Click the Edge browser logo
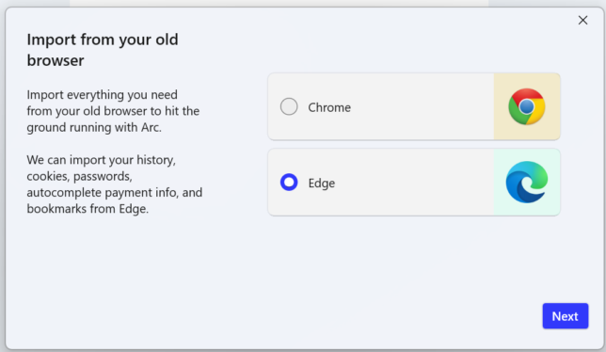 pos(527,182)
